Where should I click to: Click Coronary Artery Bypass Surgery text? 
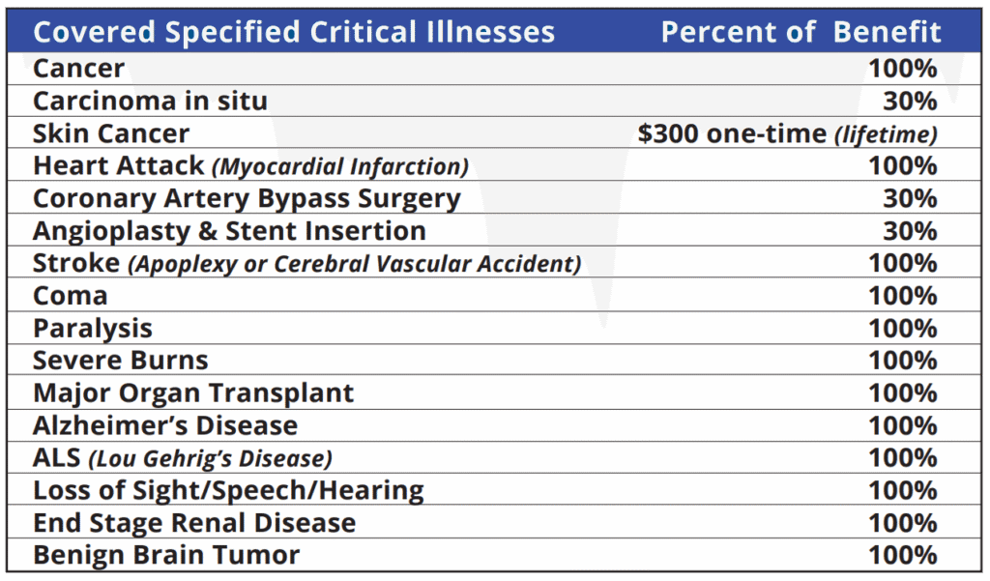tap(247, 198)
